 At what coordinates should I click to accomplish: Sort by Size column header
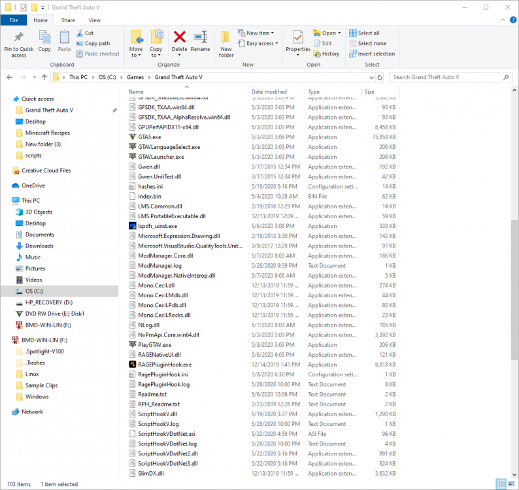(x=369, y=91)
